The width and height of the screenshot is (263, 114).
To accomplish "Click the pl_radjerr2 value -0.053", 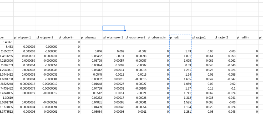I will pos(225,56).
